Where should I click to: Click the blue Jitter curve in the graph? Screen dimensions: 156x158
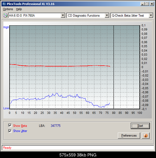tap(60, 100)
